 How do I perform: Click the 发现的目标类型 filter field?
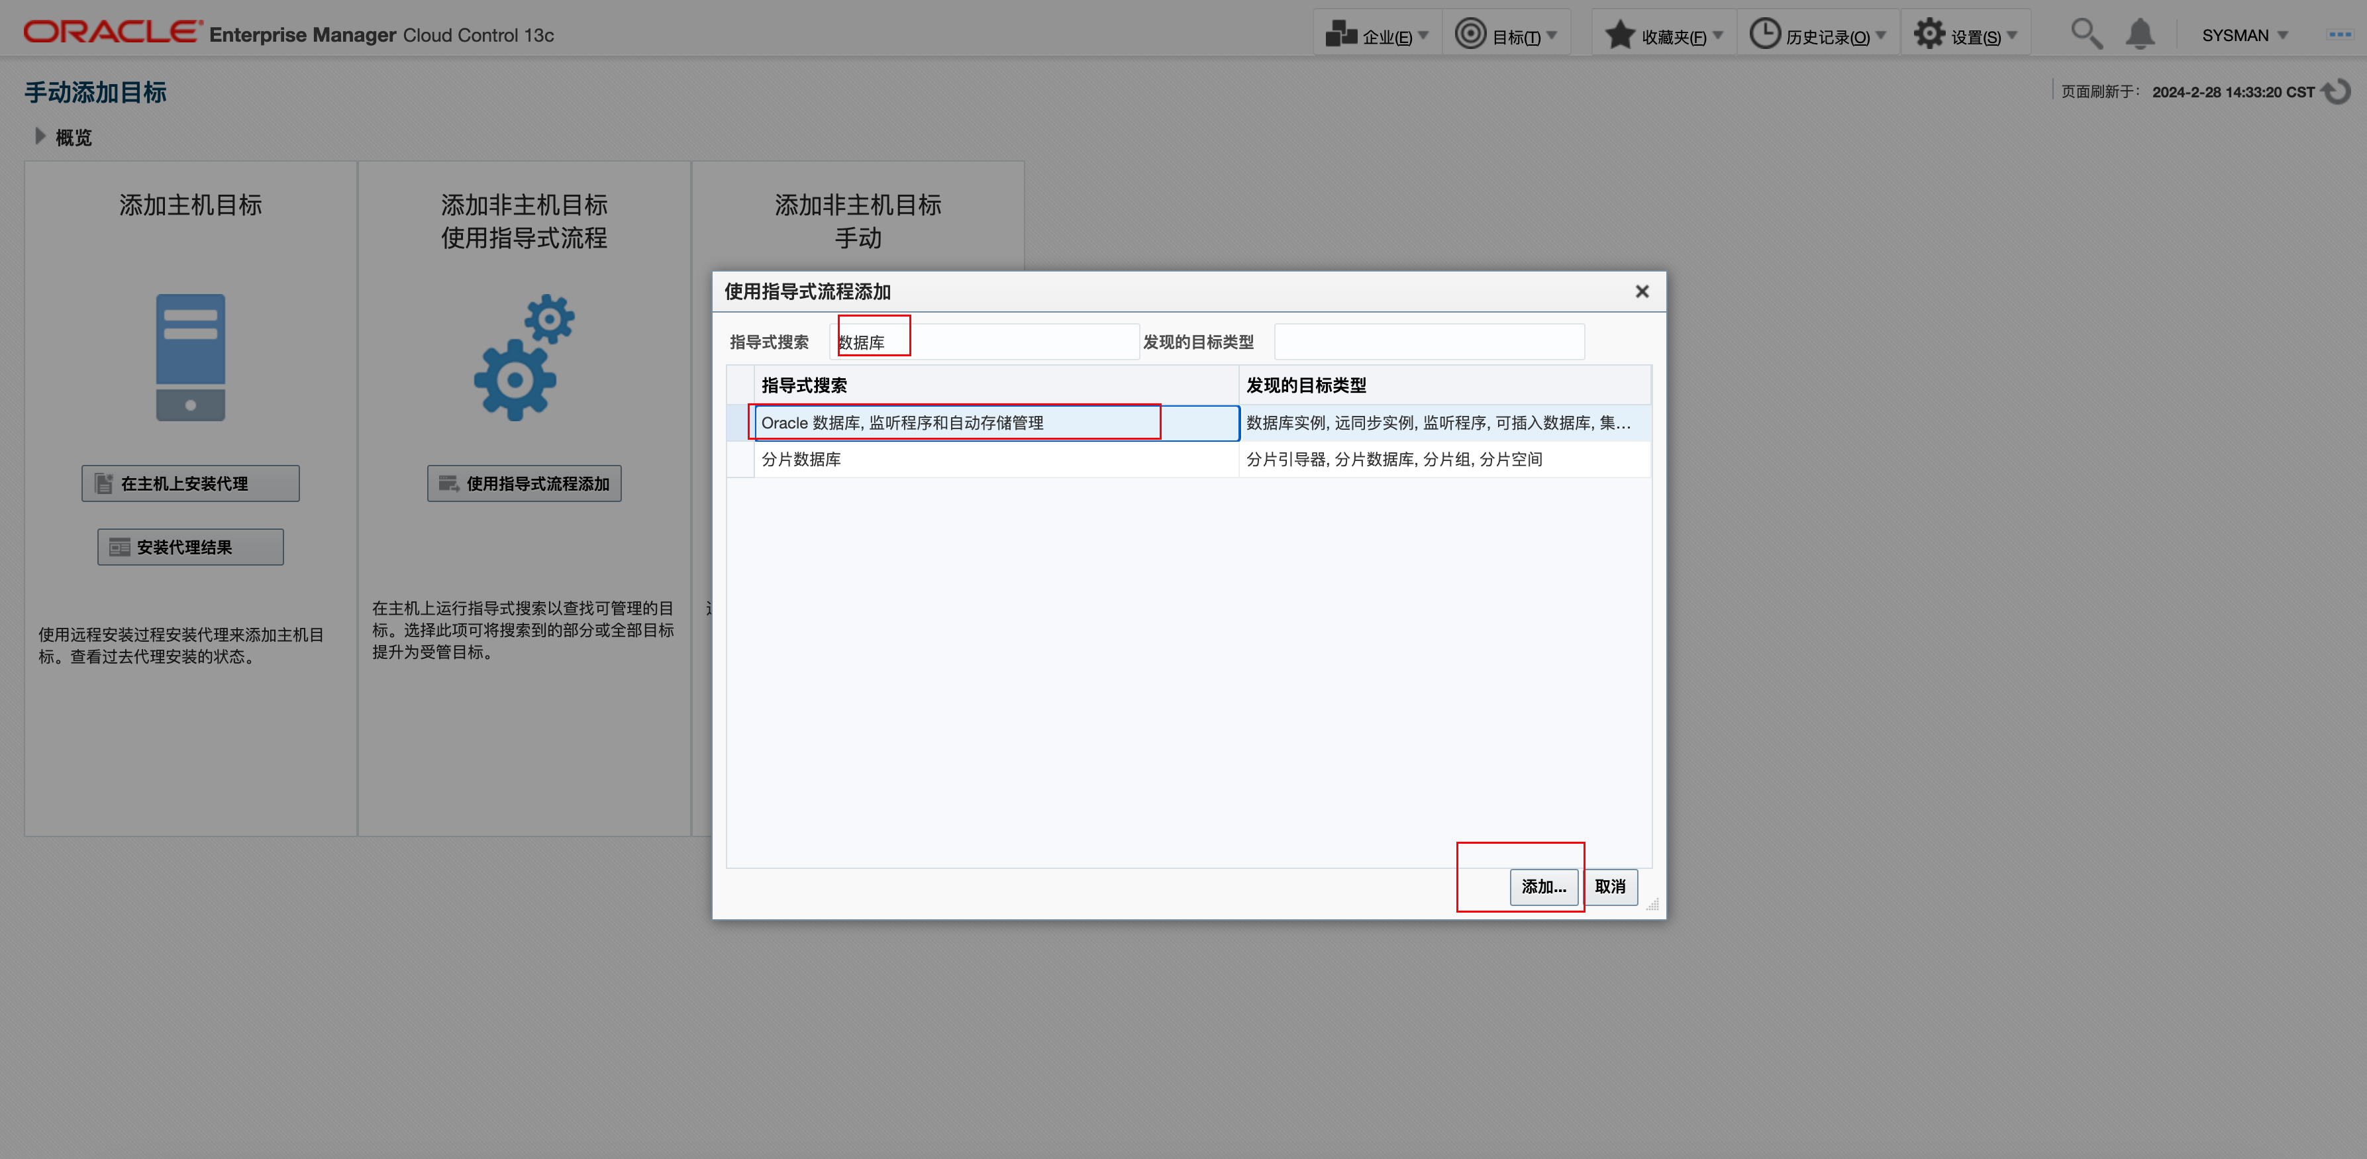click(x=1429, y=342)
